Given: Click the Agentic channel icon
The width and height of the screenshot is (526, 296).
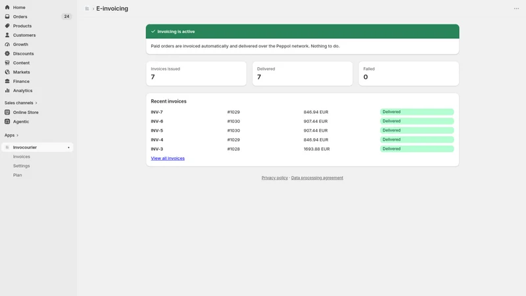Looking at the screenshot, I should [x=7, y=122].
